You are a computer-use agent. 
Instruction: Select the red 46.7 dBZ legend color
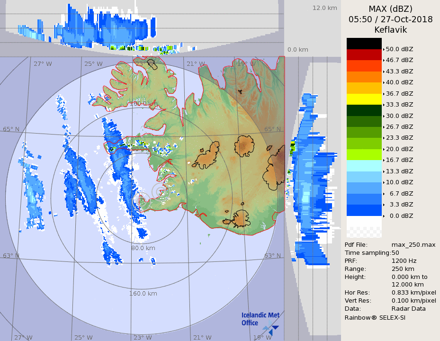(364, 55)
